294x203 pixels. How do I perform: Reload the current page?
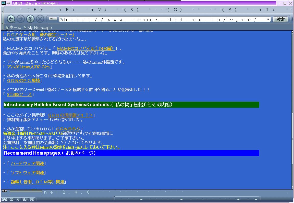[30, 19]
